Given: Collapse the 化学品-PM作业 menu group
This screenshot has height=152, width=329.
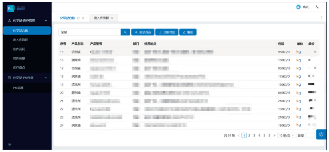Looking at the screenshot, I should pos(46,78).
